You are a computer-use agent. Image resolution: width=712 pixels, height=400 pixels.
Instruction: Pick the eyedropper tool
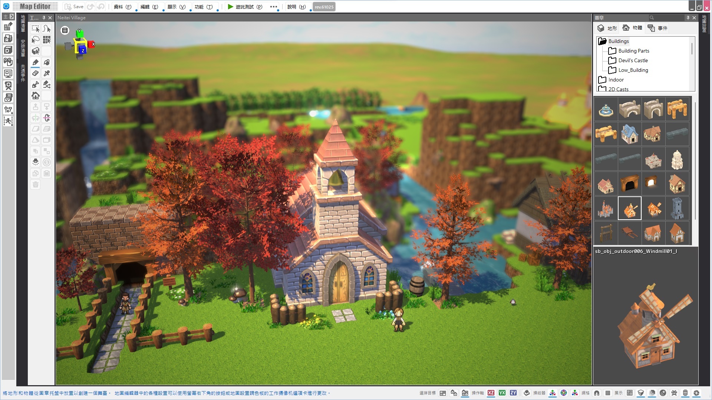click(x=47, y=73)
